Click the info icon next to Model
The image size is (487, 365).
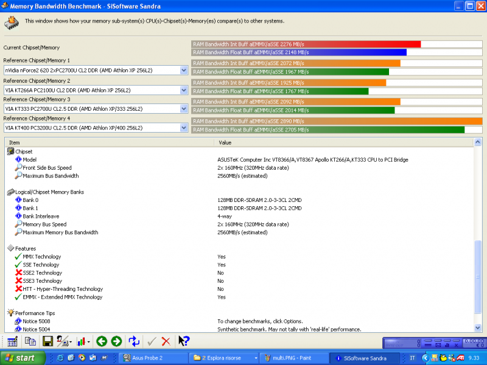click(x=18, y=159)
